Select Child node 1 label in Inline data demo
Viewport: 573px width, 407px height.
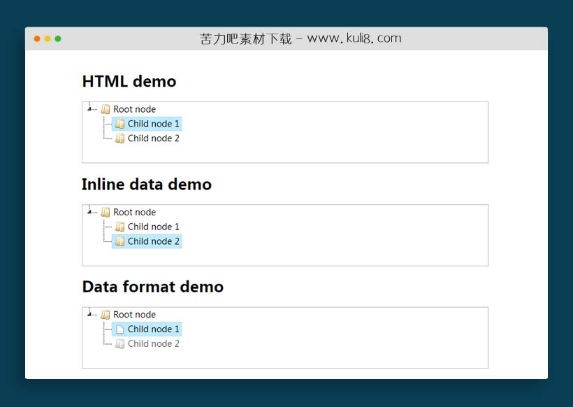point(153,227)
